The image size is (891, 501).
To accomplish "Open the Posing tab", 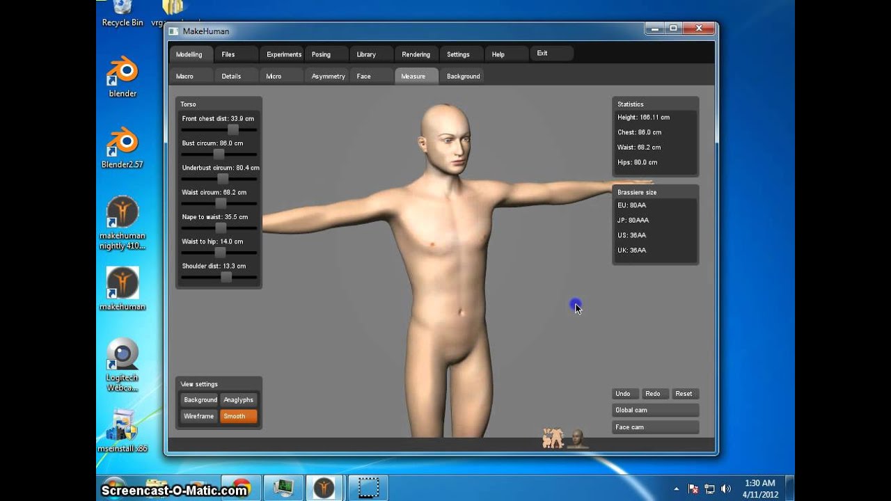I will point(326,54).
